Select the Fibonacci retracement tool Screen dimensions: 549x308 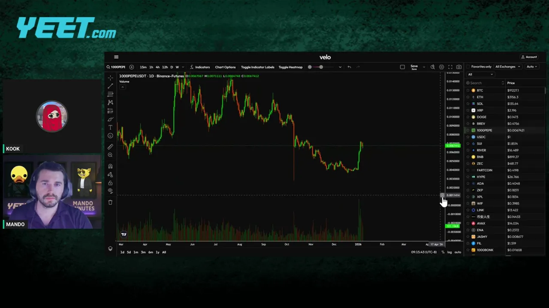tap(110, 94)
